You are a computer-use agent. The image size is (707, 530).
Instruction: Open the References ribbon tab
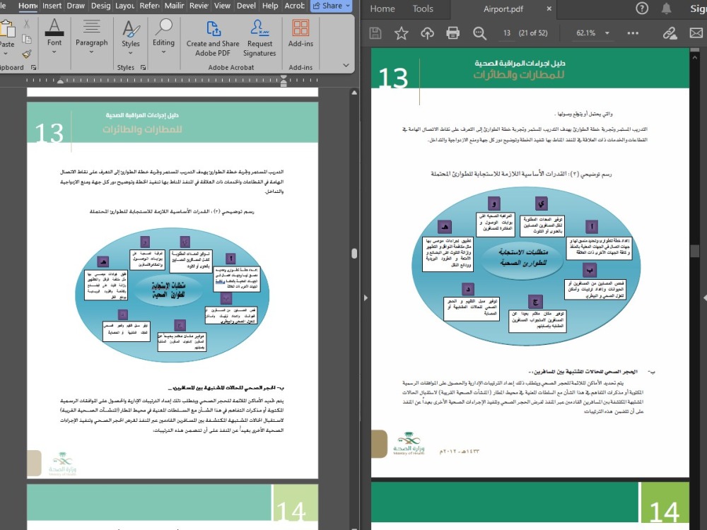[150, 6]
